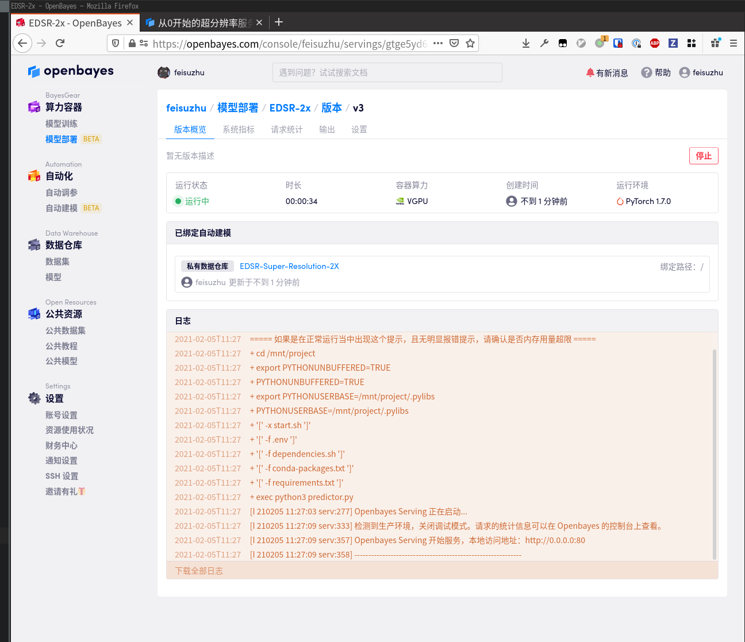Click the feisuzhu avatar at top left
This screenshot has width=745, height=642.
point(164,72)
